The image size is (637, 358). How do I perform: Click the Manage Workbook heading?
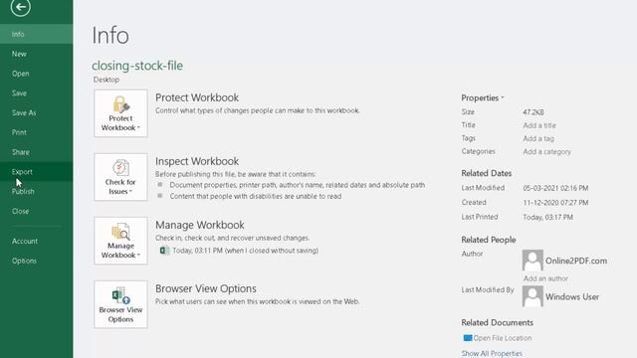tap(200, 225)
